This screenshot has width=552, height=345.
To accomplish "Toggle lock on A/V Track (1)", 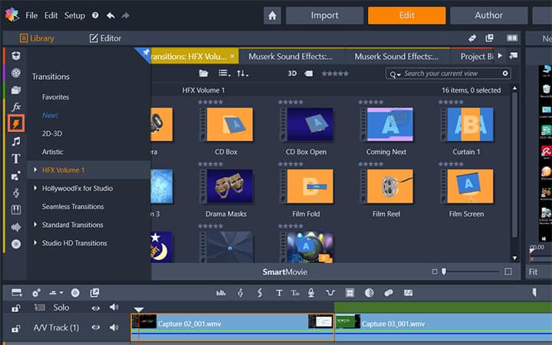I will 15,328.
